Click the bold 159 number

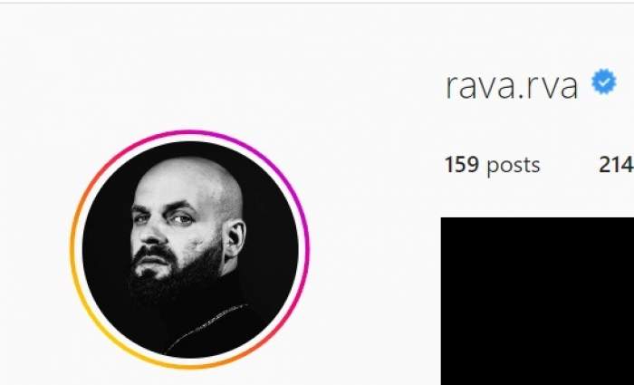point(462,165)
